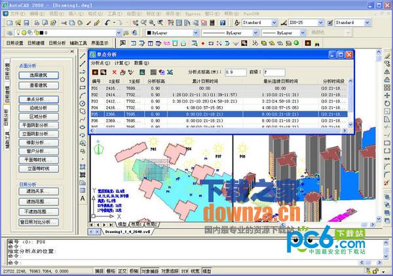Toggle 捕捉 snap mode in status bar
The height and width of the screenshot is (276, 393).
99,270
